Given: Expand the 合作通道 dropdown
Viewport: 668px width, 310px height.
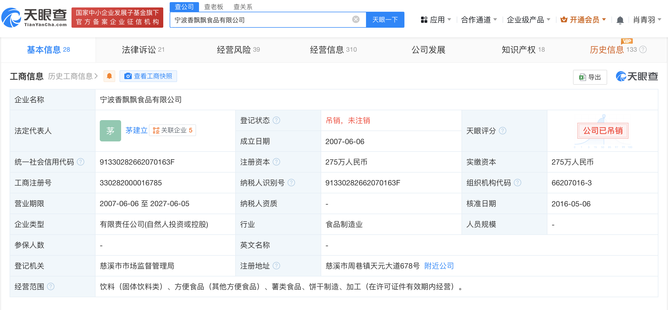Looking at the screenshot, I should (x=479, y=20).
